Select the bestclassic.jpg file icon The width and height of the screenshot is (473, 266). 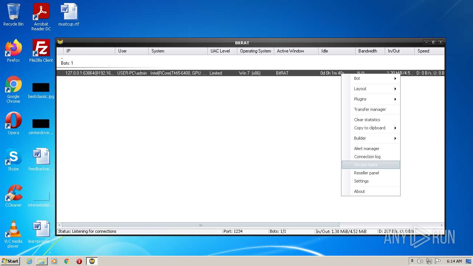click(41, 90)
